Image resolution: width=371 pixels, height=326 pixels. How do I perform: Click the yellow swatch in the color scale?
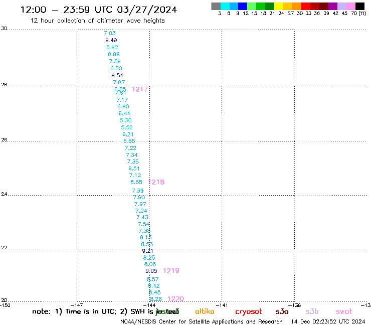tap(279, 6)
